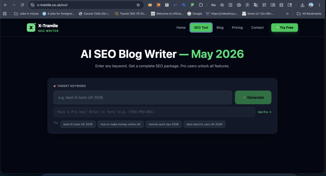Follow the Get Pro link
This screenshot has height=176, width=326.
tap(265, 112)
